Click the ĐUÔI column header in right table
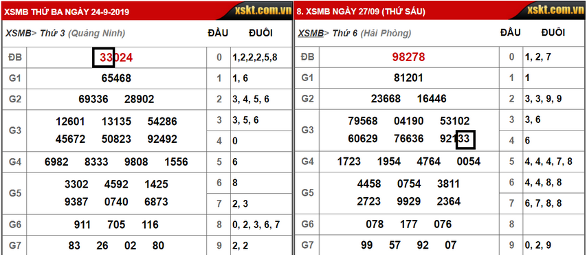This screenshot has height=259, width=587. [553, 32]
